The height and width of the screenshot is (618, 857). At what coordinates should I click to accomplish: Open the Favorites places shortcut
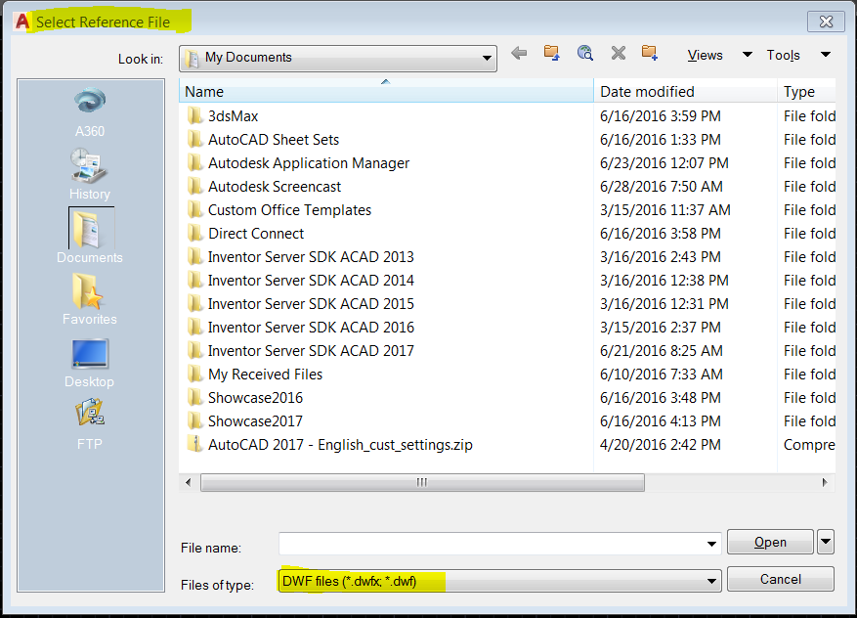pyautogui.click(x=90, y=299)
